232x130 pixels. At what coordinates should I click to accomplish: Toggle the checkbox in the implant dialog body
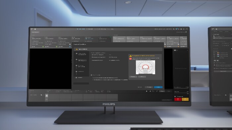coord(91,75)
